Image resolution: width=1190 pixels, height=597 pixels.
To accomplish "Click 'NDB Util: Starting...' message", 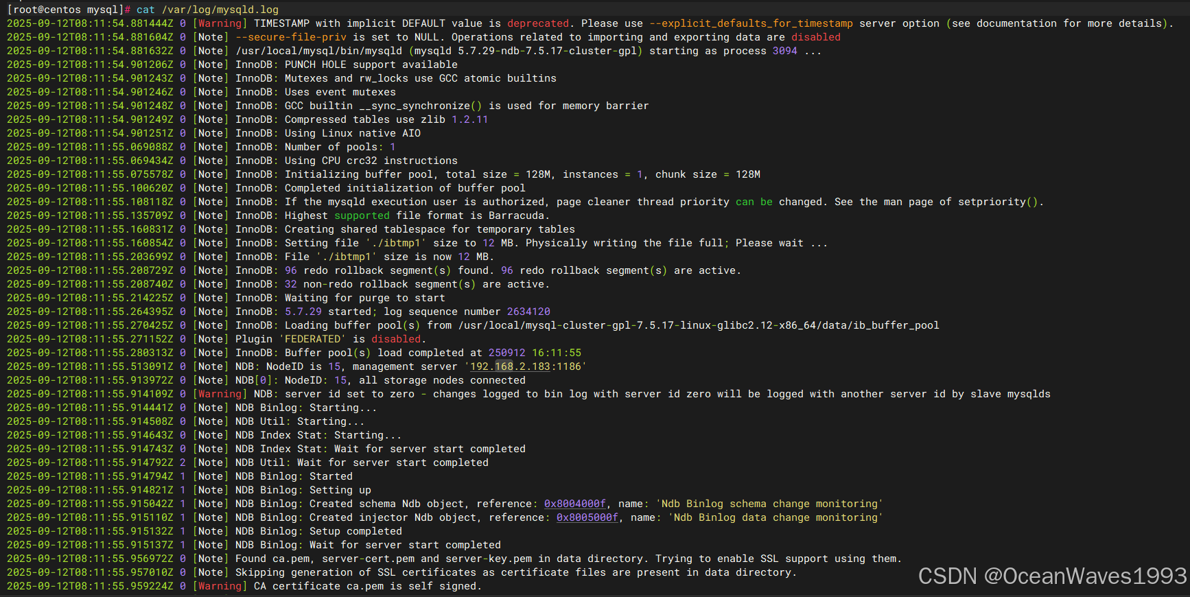I will click(300, 421).
